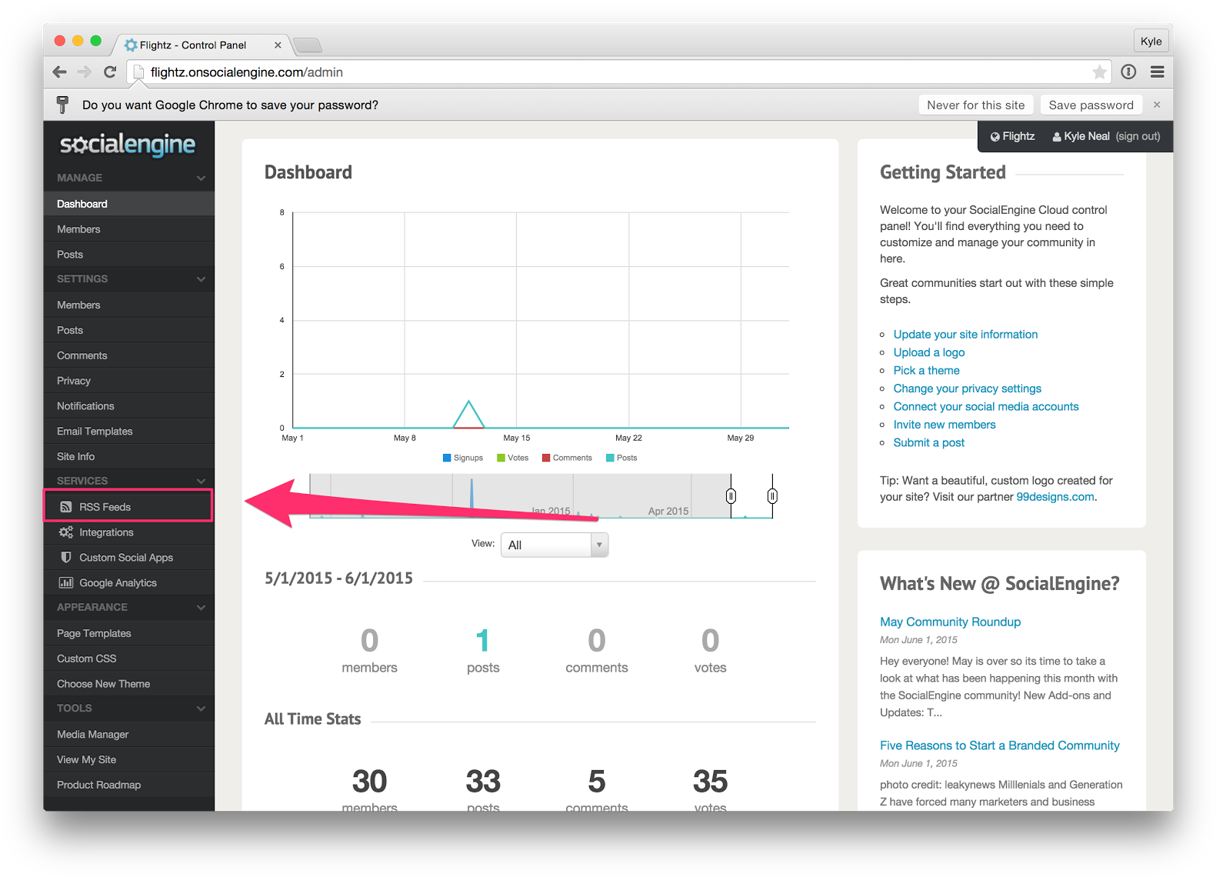Open Comments settings

tap(128, 355)
